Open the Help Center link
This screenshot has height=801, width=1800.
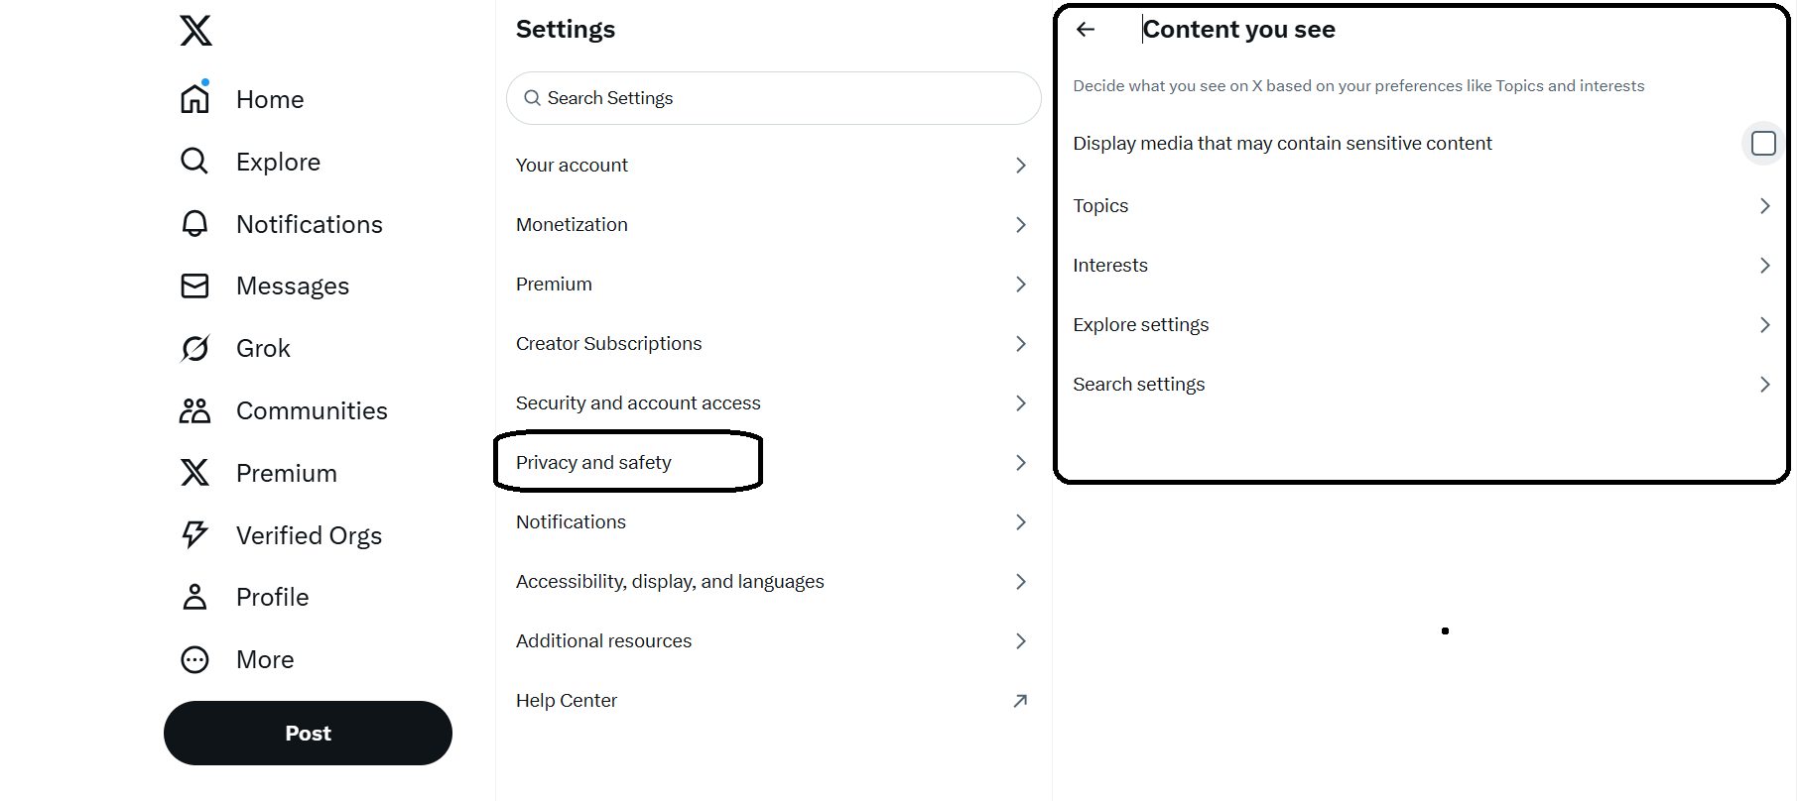[566, 700]
